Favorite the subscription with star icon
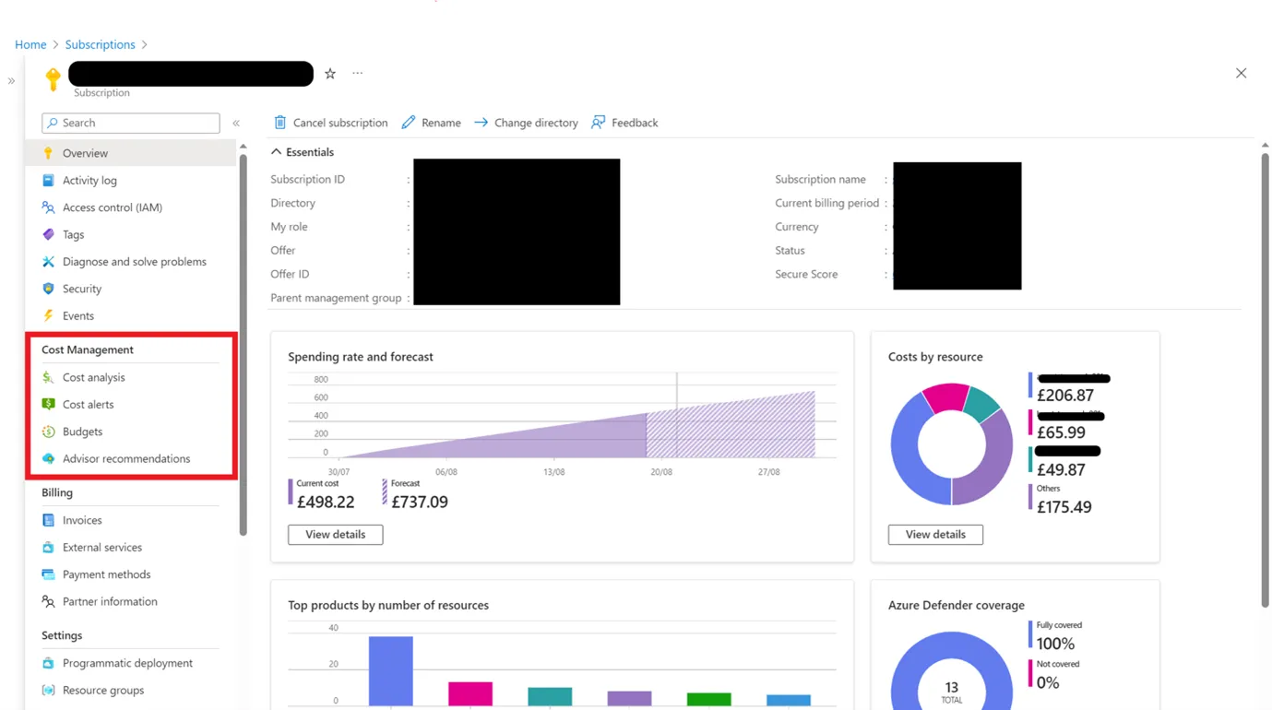The width and height of the screenshot is (1272, 710). tap(330, 74)
